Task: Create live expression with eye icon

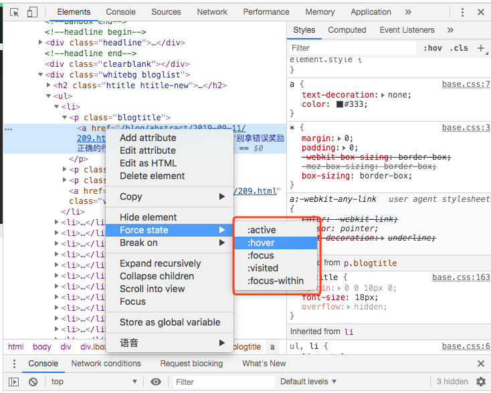Action: (156, 382)
